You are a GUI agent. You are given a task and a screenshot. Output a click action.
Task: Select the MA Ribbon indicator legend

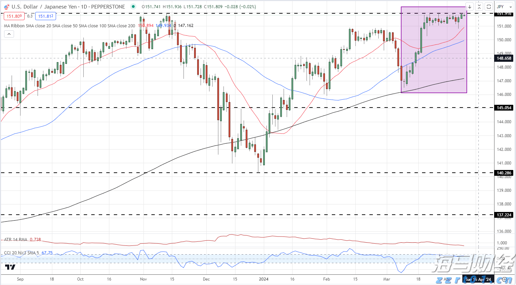pyautogui.click(x=70, y=26)
